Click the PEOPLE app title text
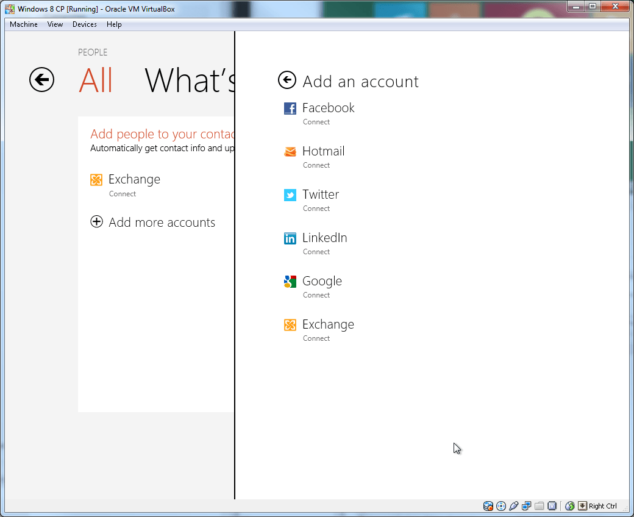Screen dimensions: 634x517 coord(93,52)
